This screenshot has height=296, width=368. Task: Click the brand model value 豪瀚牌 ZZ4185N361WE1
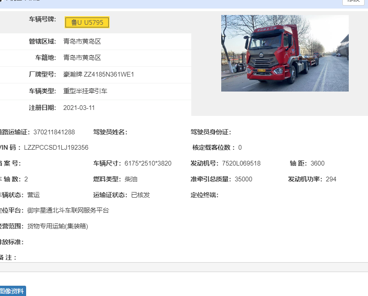pos(98,74)
